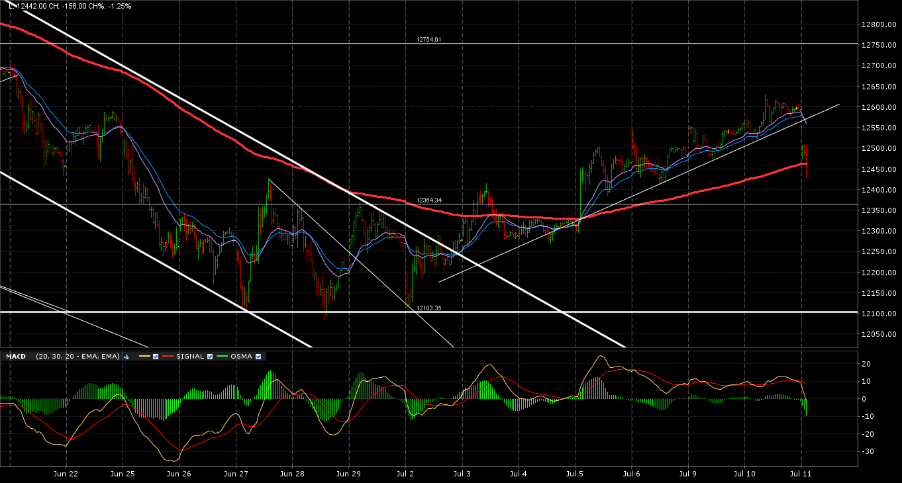Toggle the SIGNAL line checkbox
This screenshot has width=902, height=483.
pyautogui.click(x=210, y=357)
